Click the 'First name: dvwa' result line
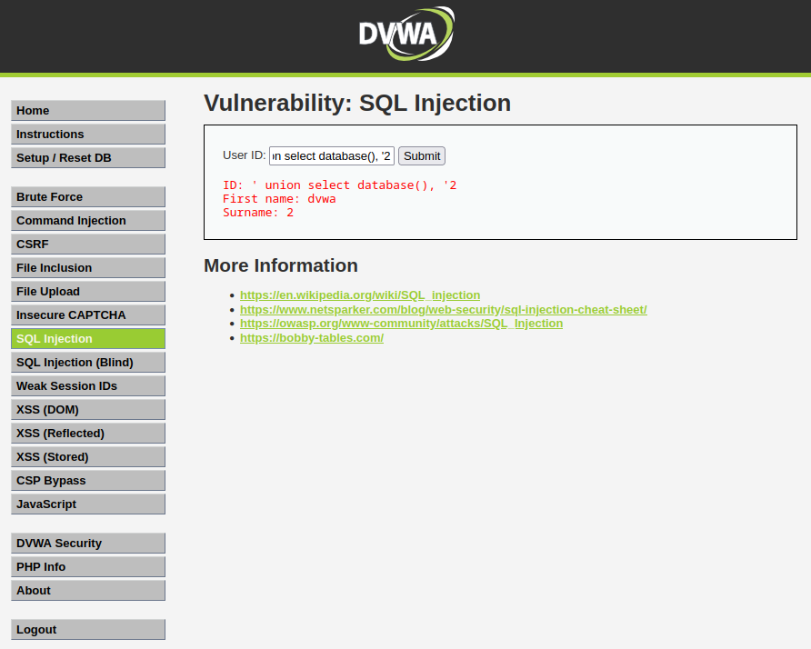Viewport: 811px width, 649px height. (279, 199)
